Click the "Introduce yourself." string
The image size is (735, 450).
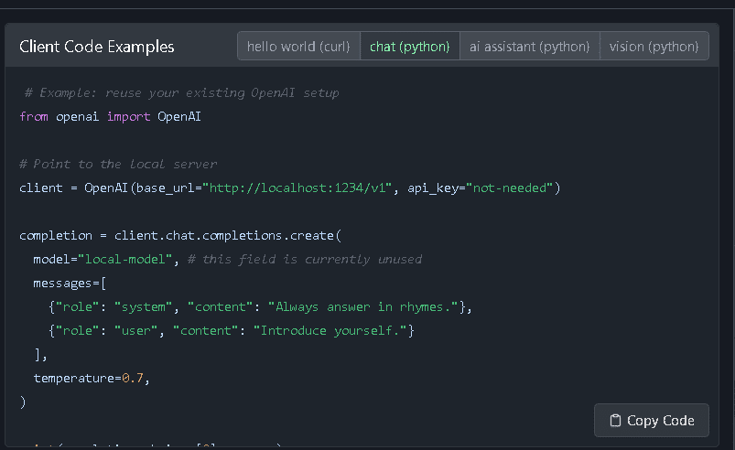(x=334, y=331)
